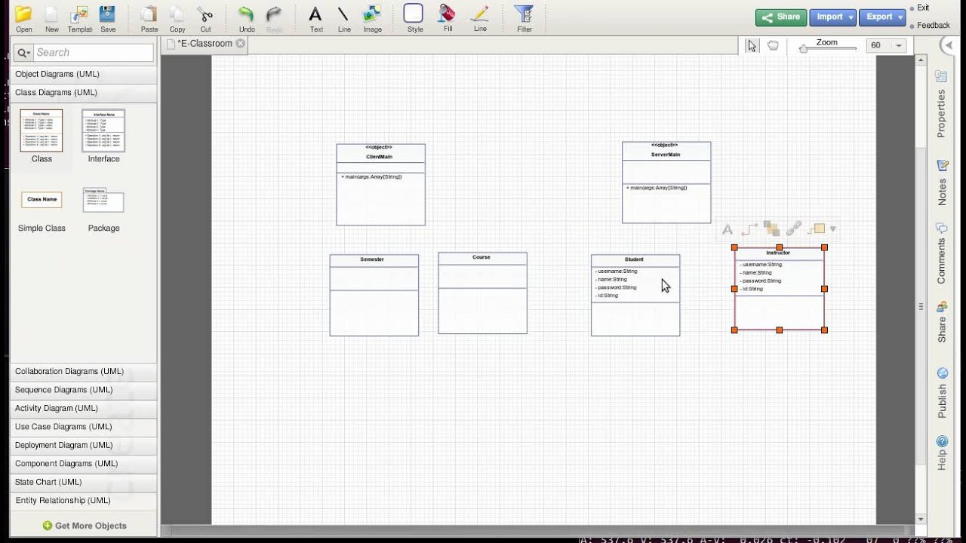966x543 pixels.
Task: Expand the dropdown arrow above Instructor class
Action: click(833, 229)
